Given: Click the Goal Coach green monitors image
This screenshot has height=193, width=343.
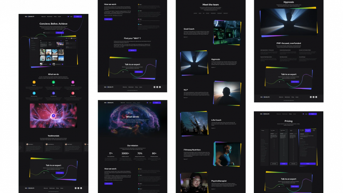Looking at the screenshot, I should (227, 32).
